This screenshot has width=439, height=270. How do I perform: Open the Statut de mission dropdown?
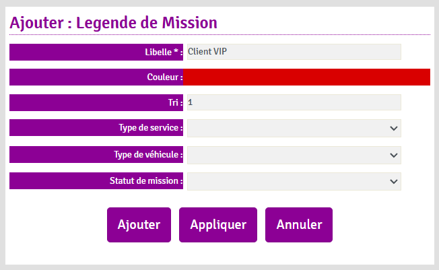[294, 181]
